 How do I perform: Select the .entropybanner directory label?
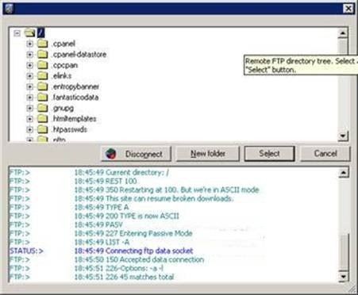pyautogui.click(x=75, y=86)
